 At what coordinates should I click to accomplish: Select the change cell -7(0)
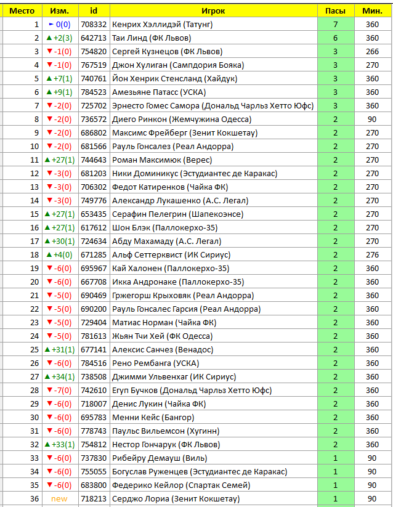coord(60,391)
